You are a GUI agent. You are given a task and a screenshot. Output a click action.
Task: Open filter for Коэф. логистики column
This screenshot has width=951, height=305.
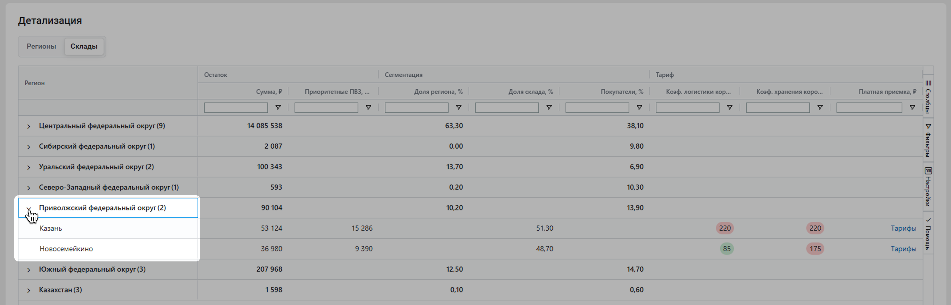pos(730,107)
